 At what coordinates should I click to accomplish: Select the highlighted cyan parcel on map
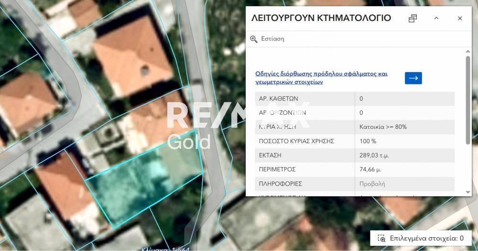143,186
